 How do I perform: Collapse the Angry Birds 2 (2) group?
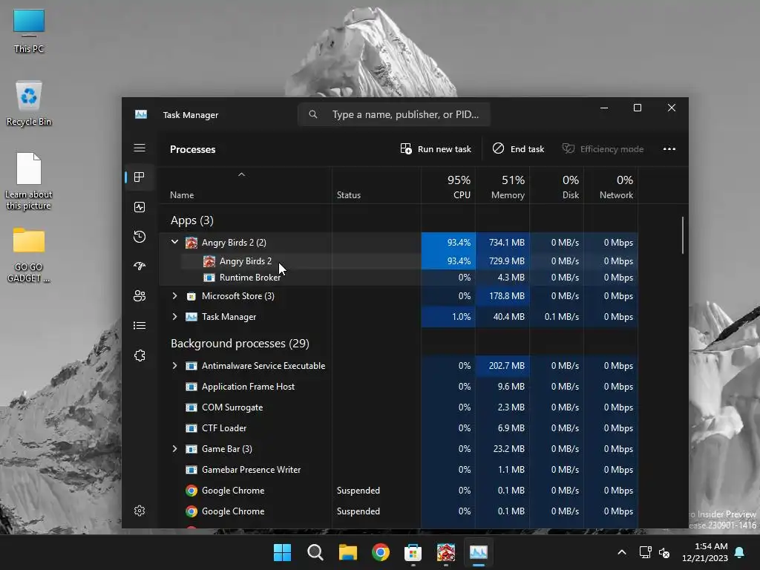[175, 242]
